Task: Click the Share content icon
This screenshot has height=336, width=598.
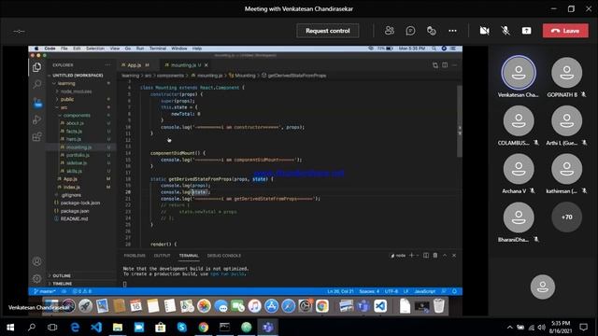Action: (526, 31)
